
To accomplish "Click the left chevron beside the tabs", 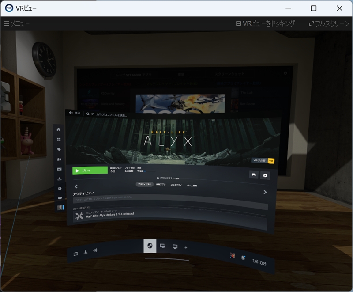I will pos(76,186).
